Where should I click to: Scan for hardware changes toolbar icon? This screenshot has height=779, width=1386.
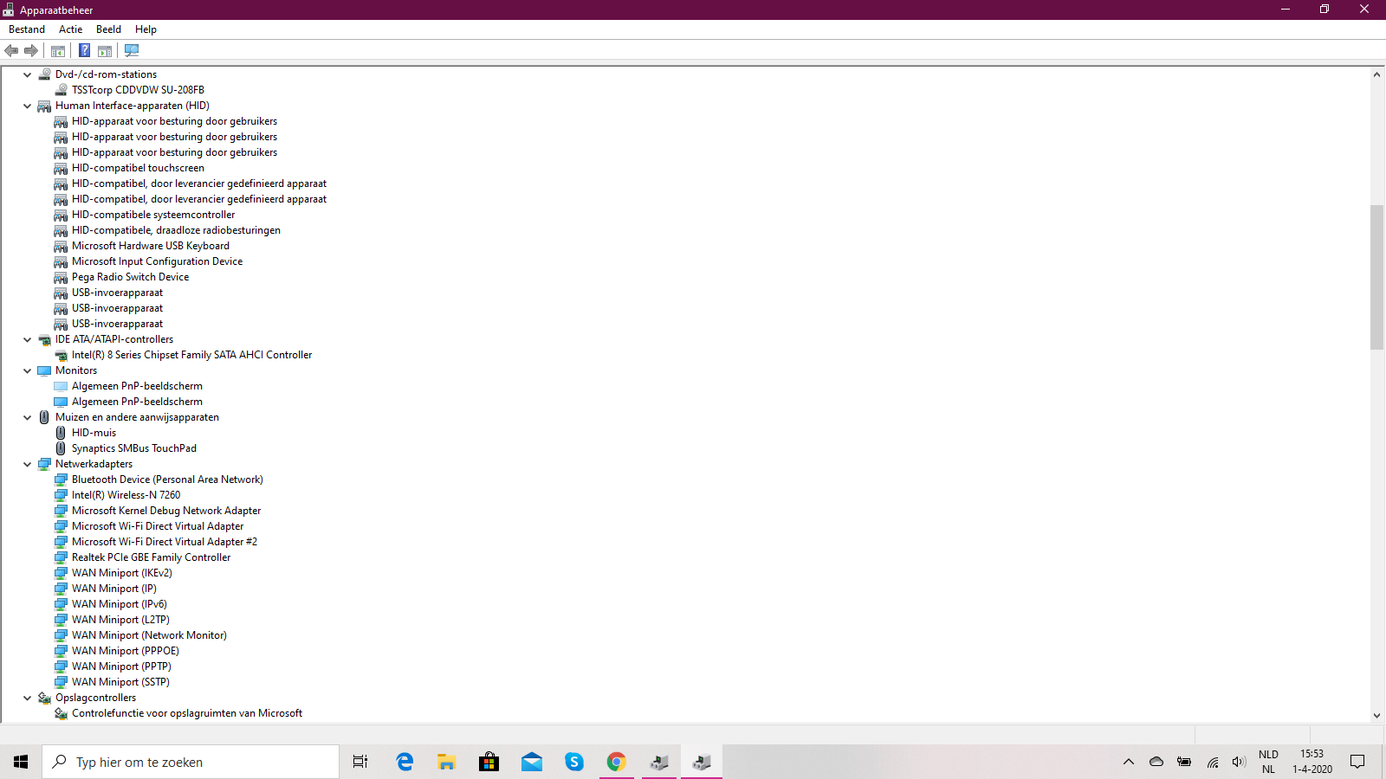(x=132, y=51)
